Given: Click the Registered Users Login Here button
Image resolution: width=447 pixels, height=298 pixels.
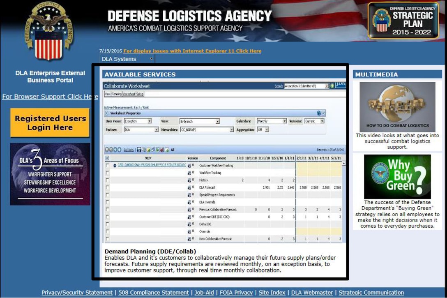Looking at the screenshot, I should click(50, 122).
